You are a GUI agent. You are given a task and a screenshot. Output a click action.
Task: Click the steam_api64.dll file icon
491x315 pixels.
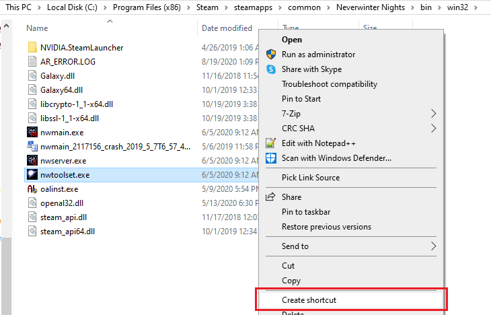[32, 231]
